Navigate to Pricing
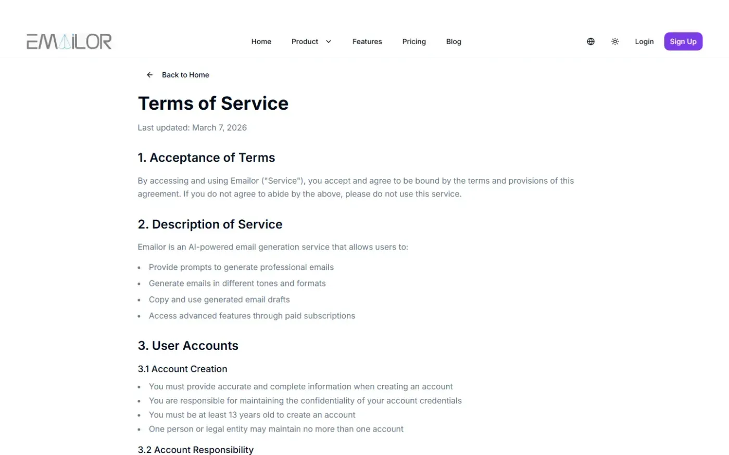 pyautogui.click(x=414, y=42)
